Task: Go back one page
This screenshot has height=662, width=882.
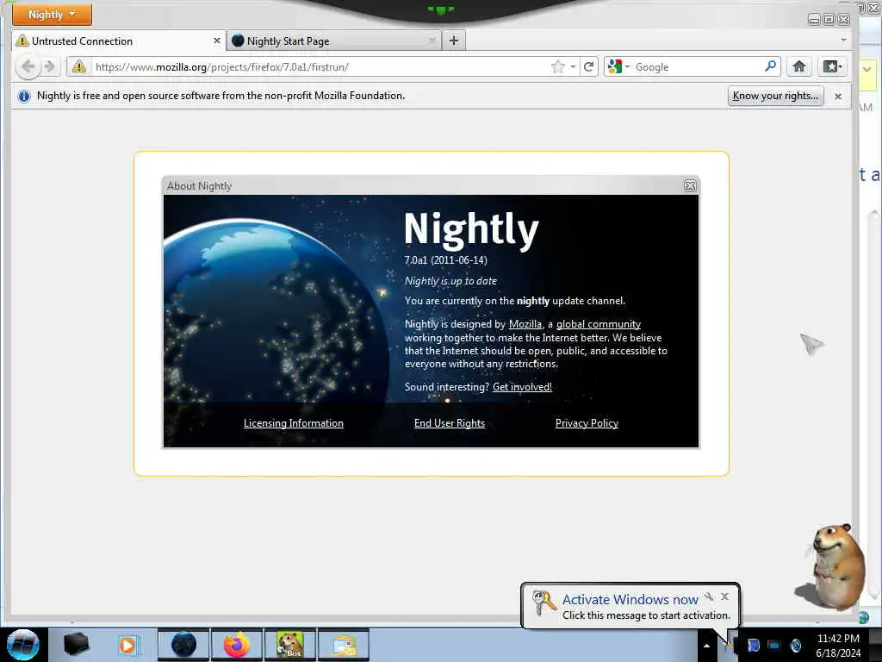Action: tap(28, 67)
